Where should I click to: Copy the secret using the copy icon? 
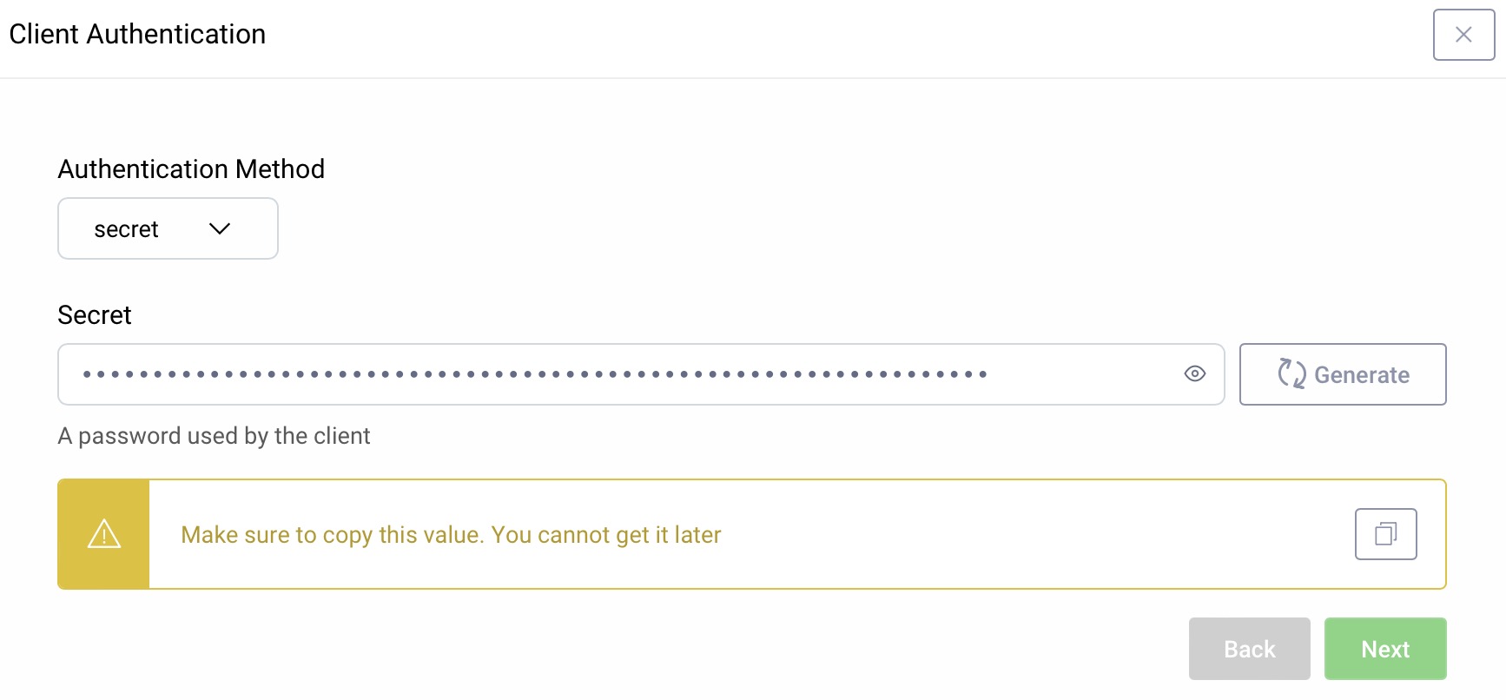tap(1385, 533)
